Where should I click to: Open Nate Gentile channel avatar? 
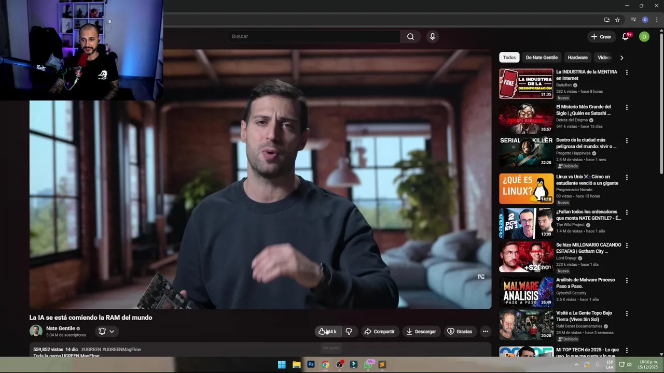coord(36,331)
